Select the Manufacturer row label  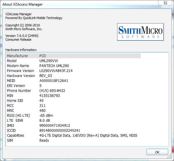(18, 56)
